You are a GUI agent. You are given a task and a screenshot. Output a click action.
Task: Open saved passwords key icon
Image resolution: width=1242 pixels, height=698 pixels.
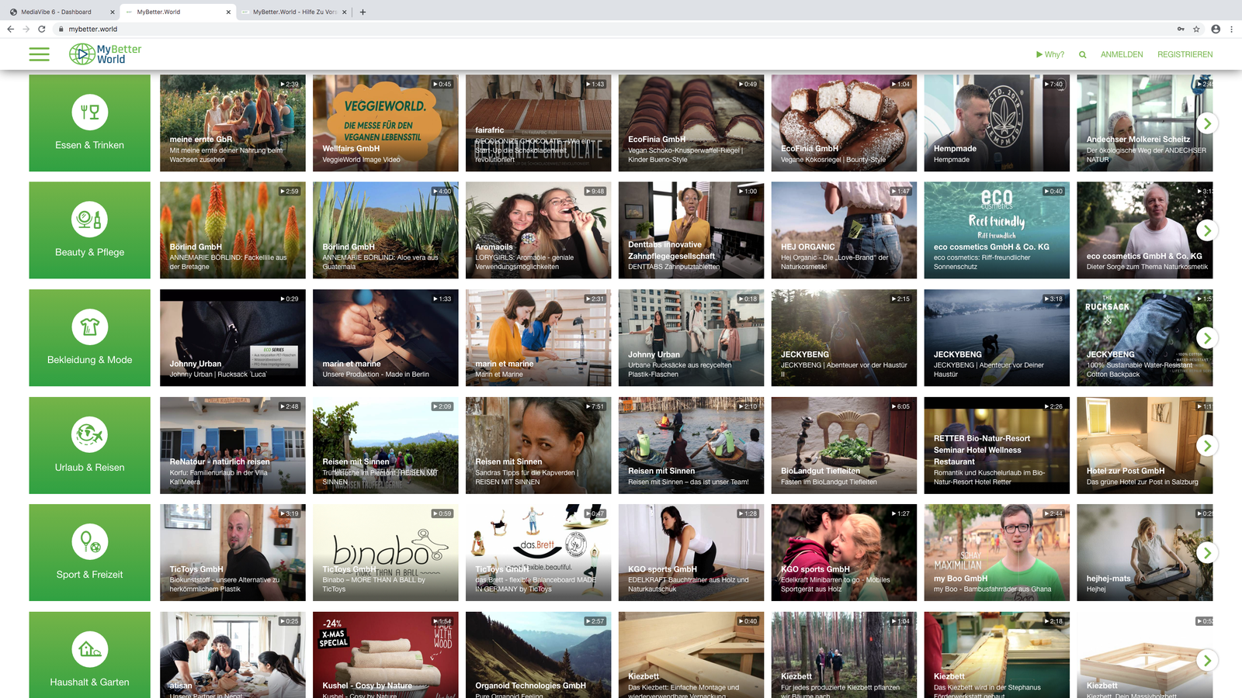(x=1181, y=29)
